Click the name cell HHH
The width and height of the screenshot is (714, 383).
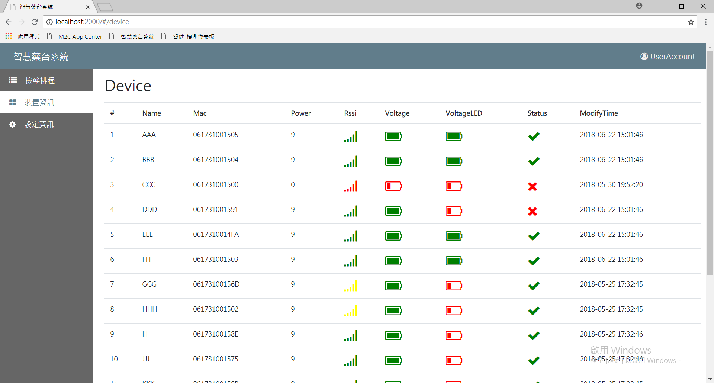149,309
